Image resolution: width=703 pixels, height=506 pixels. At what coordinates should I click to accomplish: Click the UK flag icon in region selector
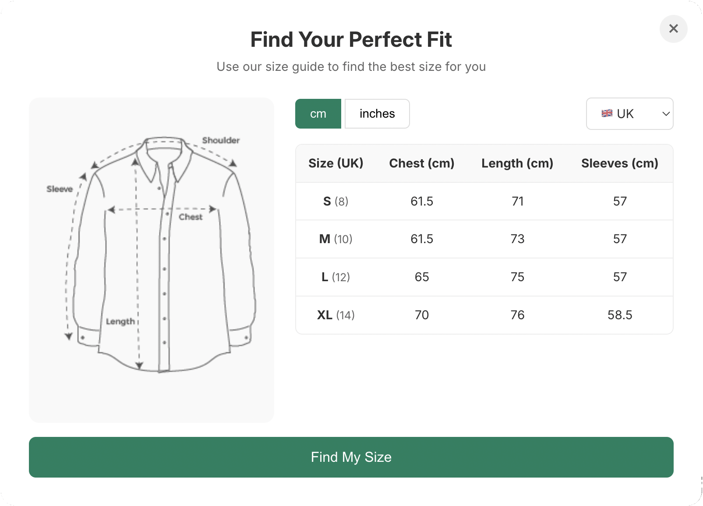608,114
